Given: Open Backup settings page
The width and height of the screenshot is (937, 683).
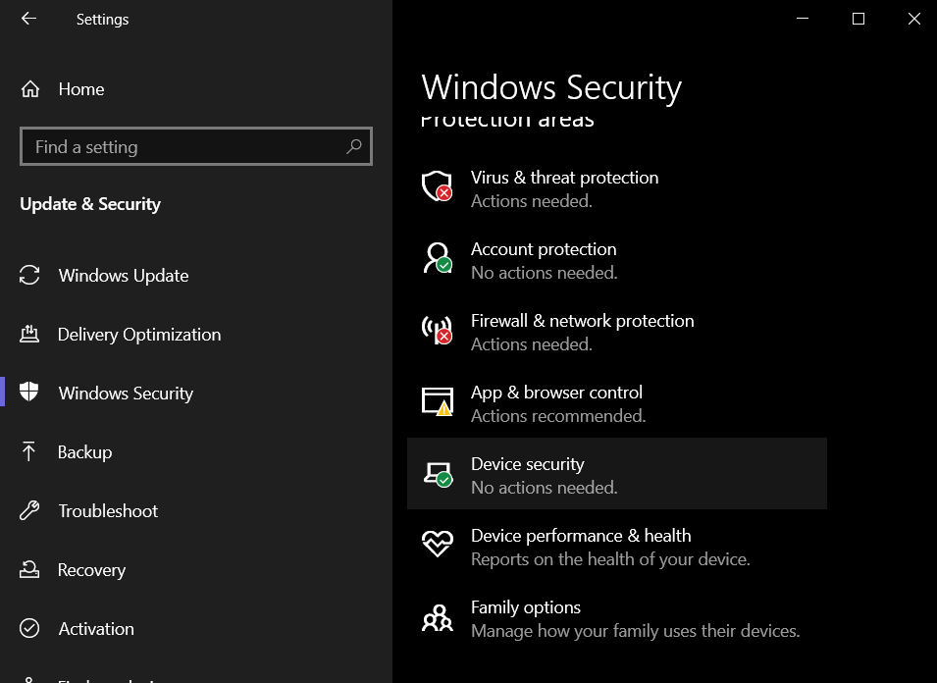Looking at the screenshot, I should click(84, 452).
